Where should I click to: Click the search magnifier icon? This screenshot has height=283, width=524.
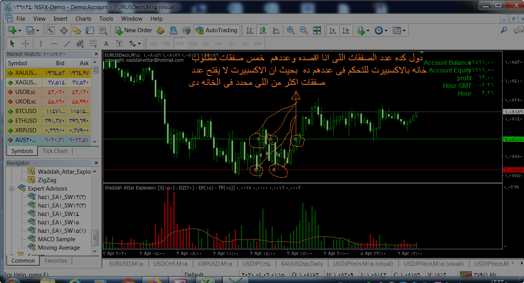tap(504, 30)
